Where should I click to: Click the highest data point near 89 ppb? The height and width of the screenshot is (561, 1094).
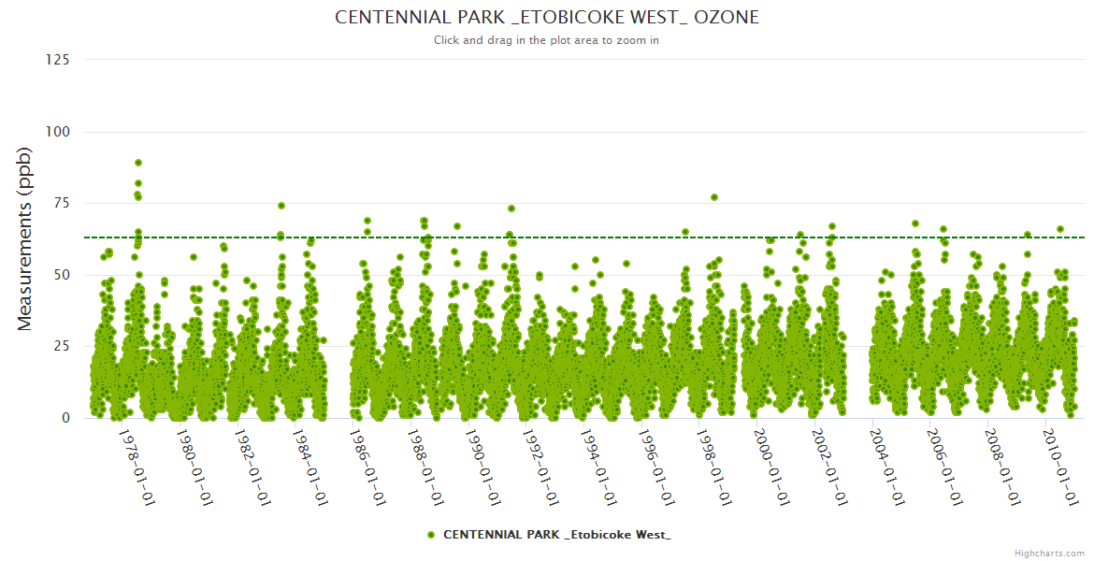[138, 163]
